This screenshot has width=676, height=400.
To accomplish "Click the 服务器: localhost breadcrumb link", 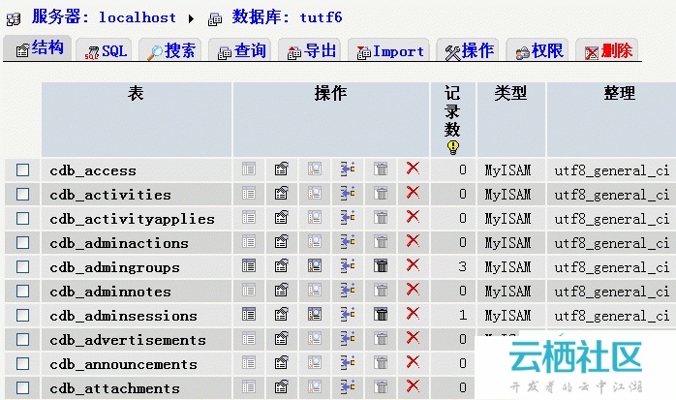I will 104,17.
